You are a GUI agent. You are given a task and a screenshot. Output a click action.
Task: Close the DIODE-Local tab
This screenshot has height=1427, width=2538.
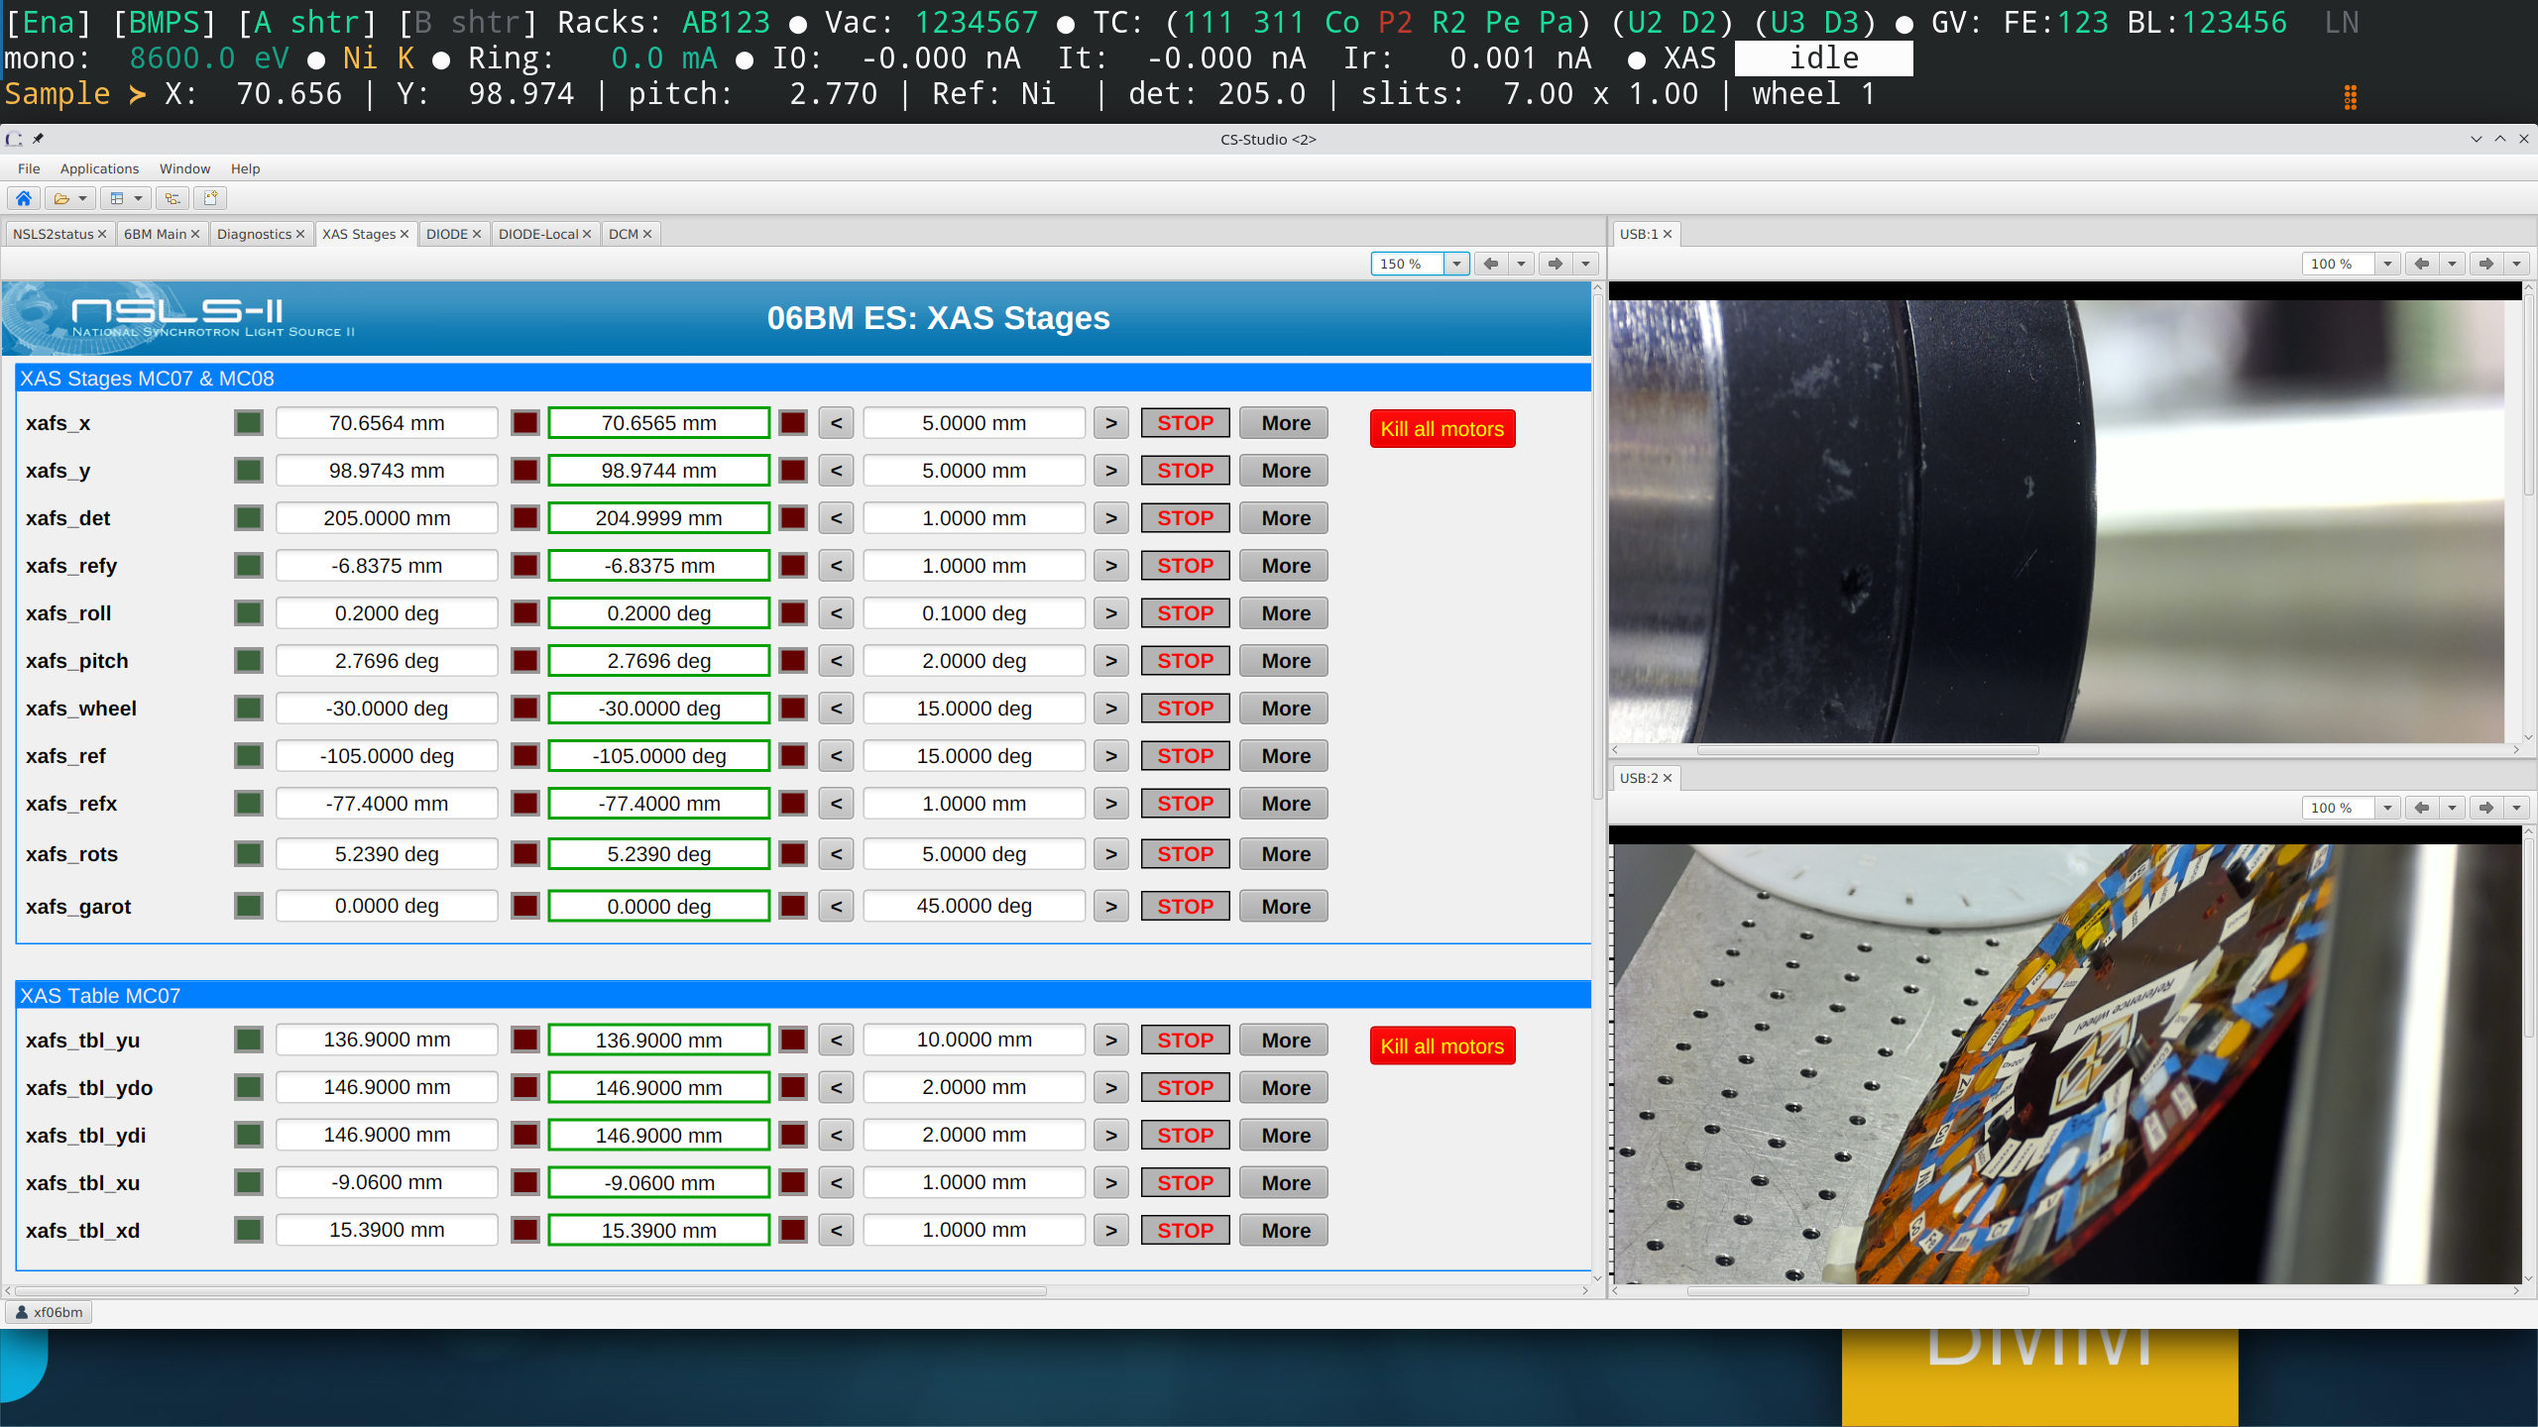coord(587,234)
